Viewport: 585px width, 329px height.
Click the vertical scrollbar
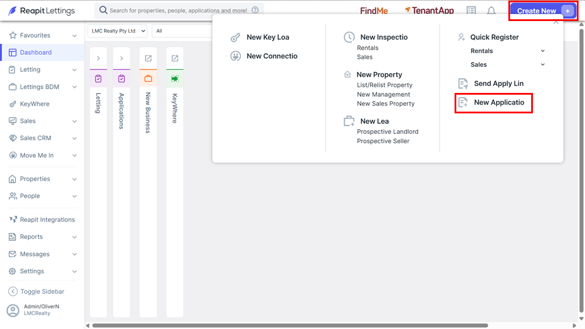[581, 170]
